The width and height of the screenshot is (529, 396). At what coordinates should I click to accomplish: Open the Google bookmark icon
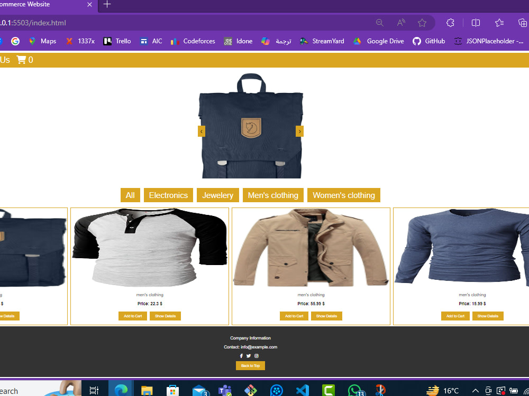pyautogui.click(x=15, y=41)
